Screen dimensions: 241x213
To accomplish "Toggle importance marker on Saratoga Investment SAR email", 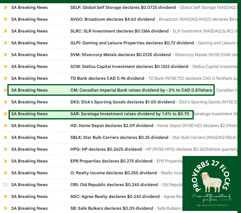I will pyautogui.click(x=5, y=114).
